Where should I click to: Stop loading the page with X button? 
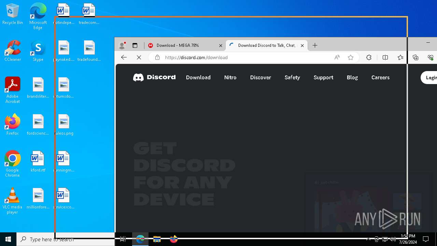coord(139,57)
